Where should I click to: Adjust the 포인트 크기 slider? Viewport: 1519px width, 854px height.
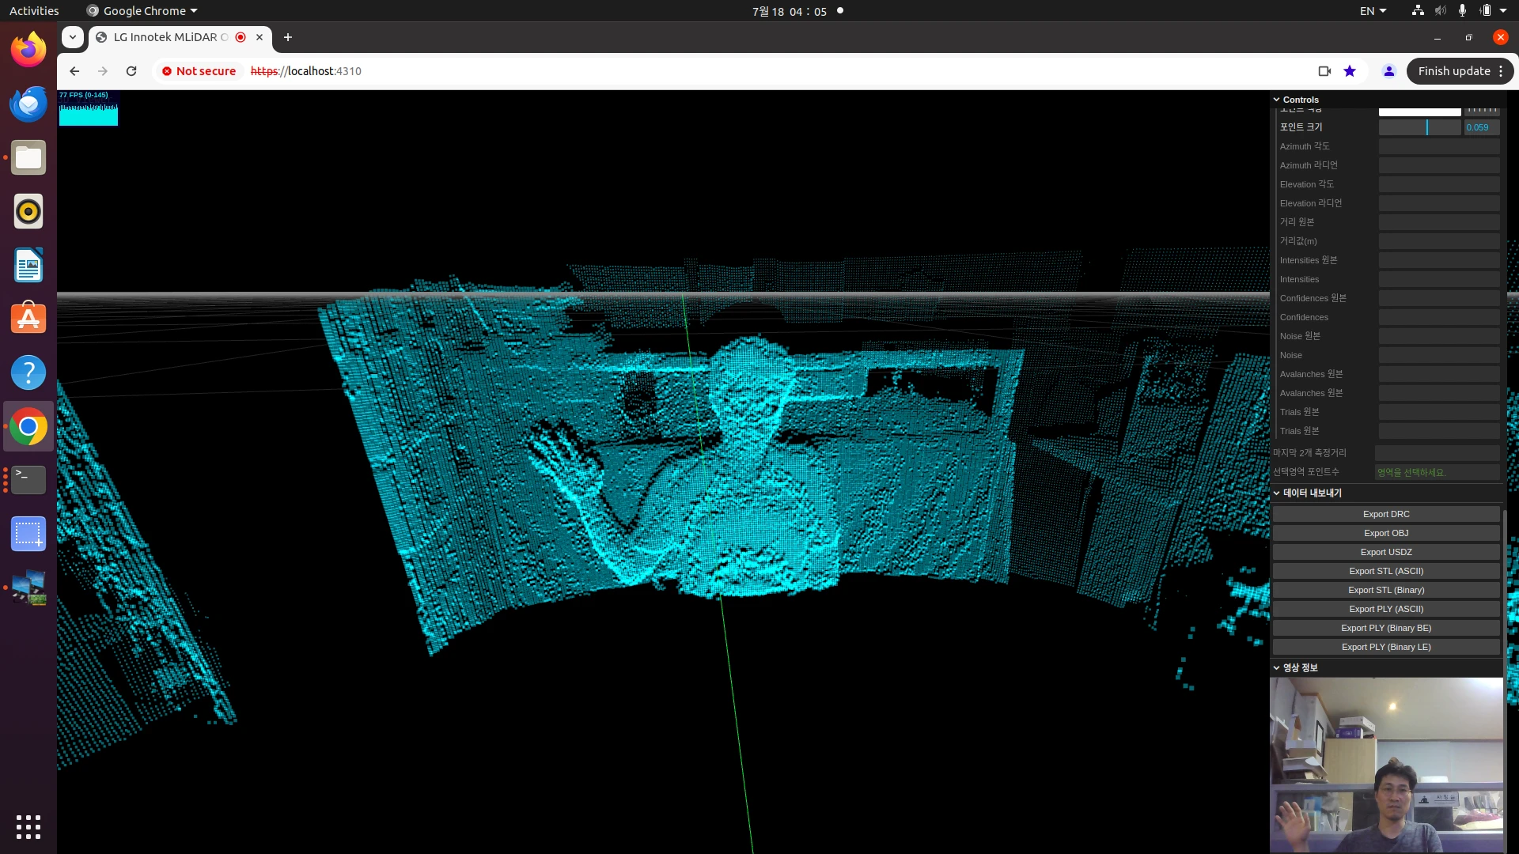(x=1419, y=127)
